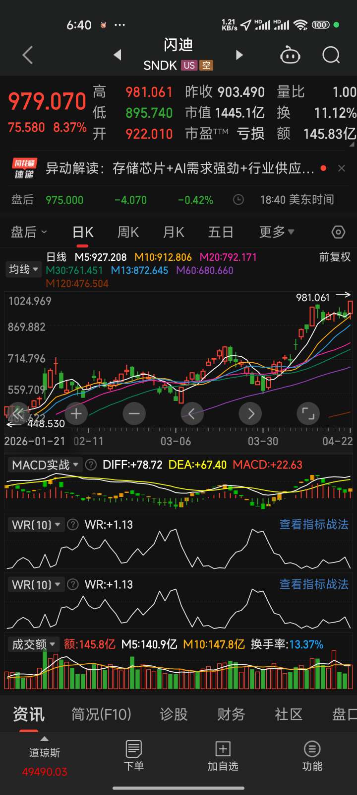Tap the 979.070 current price
This screenshot has height=795, width=357.
[48, 102]
